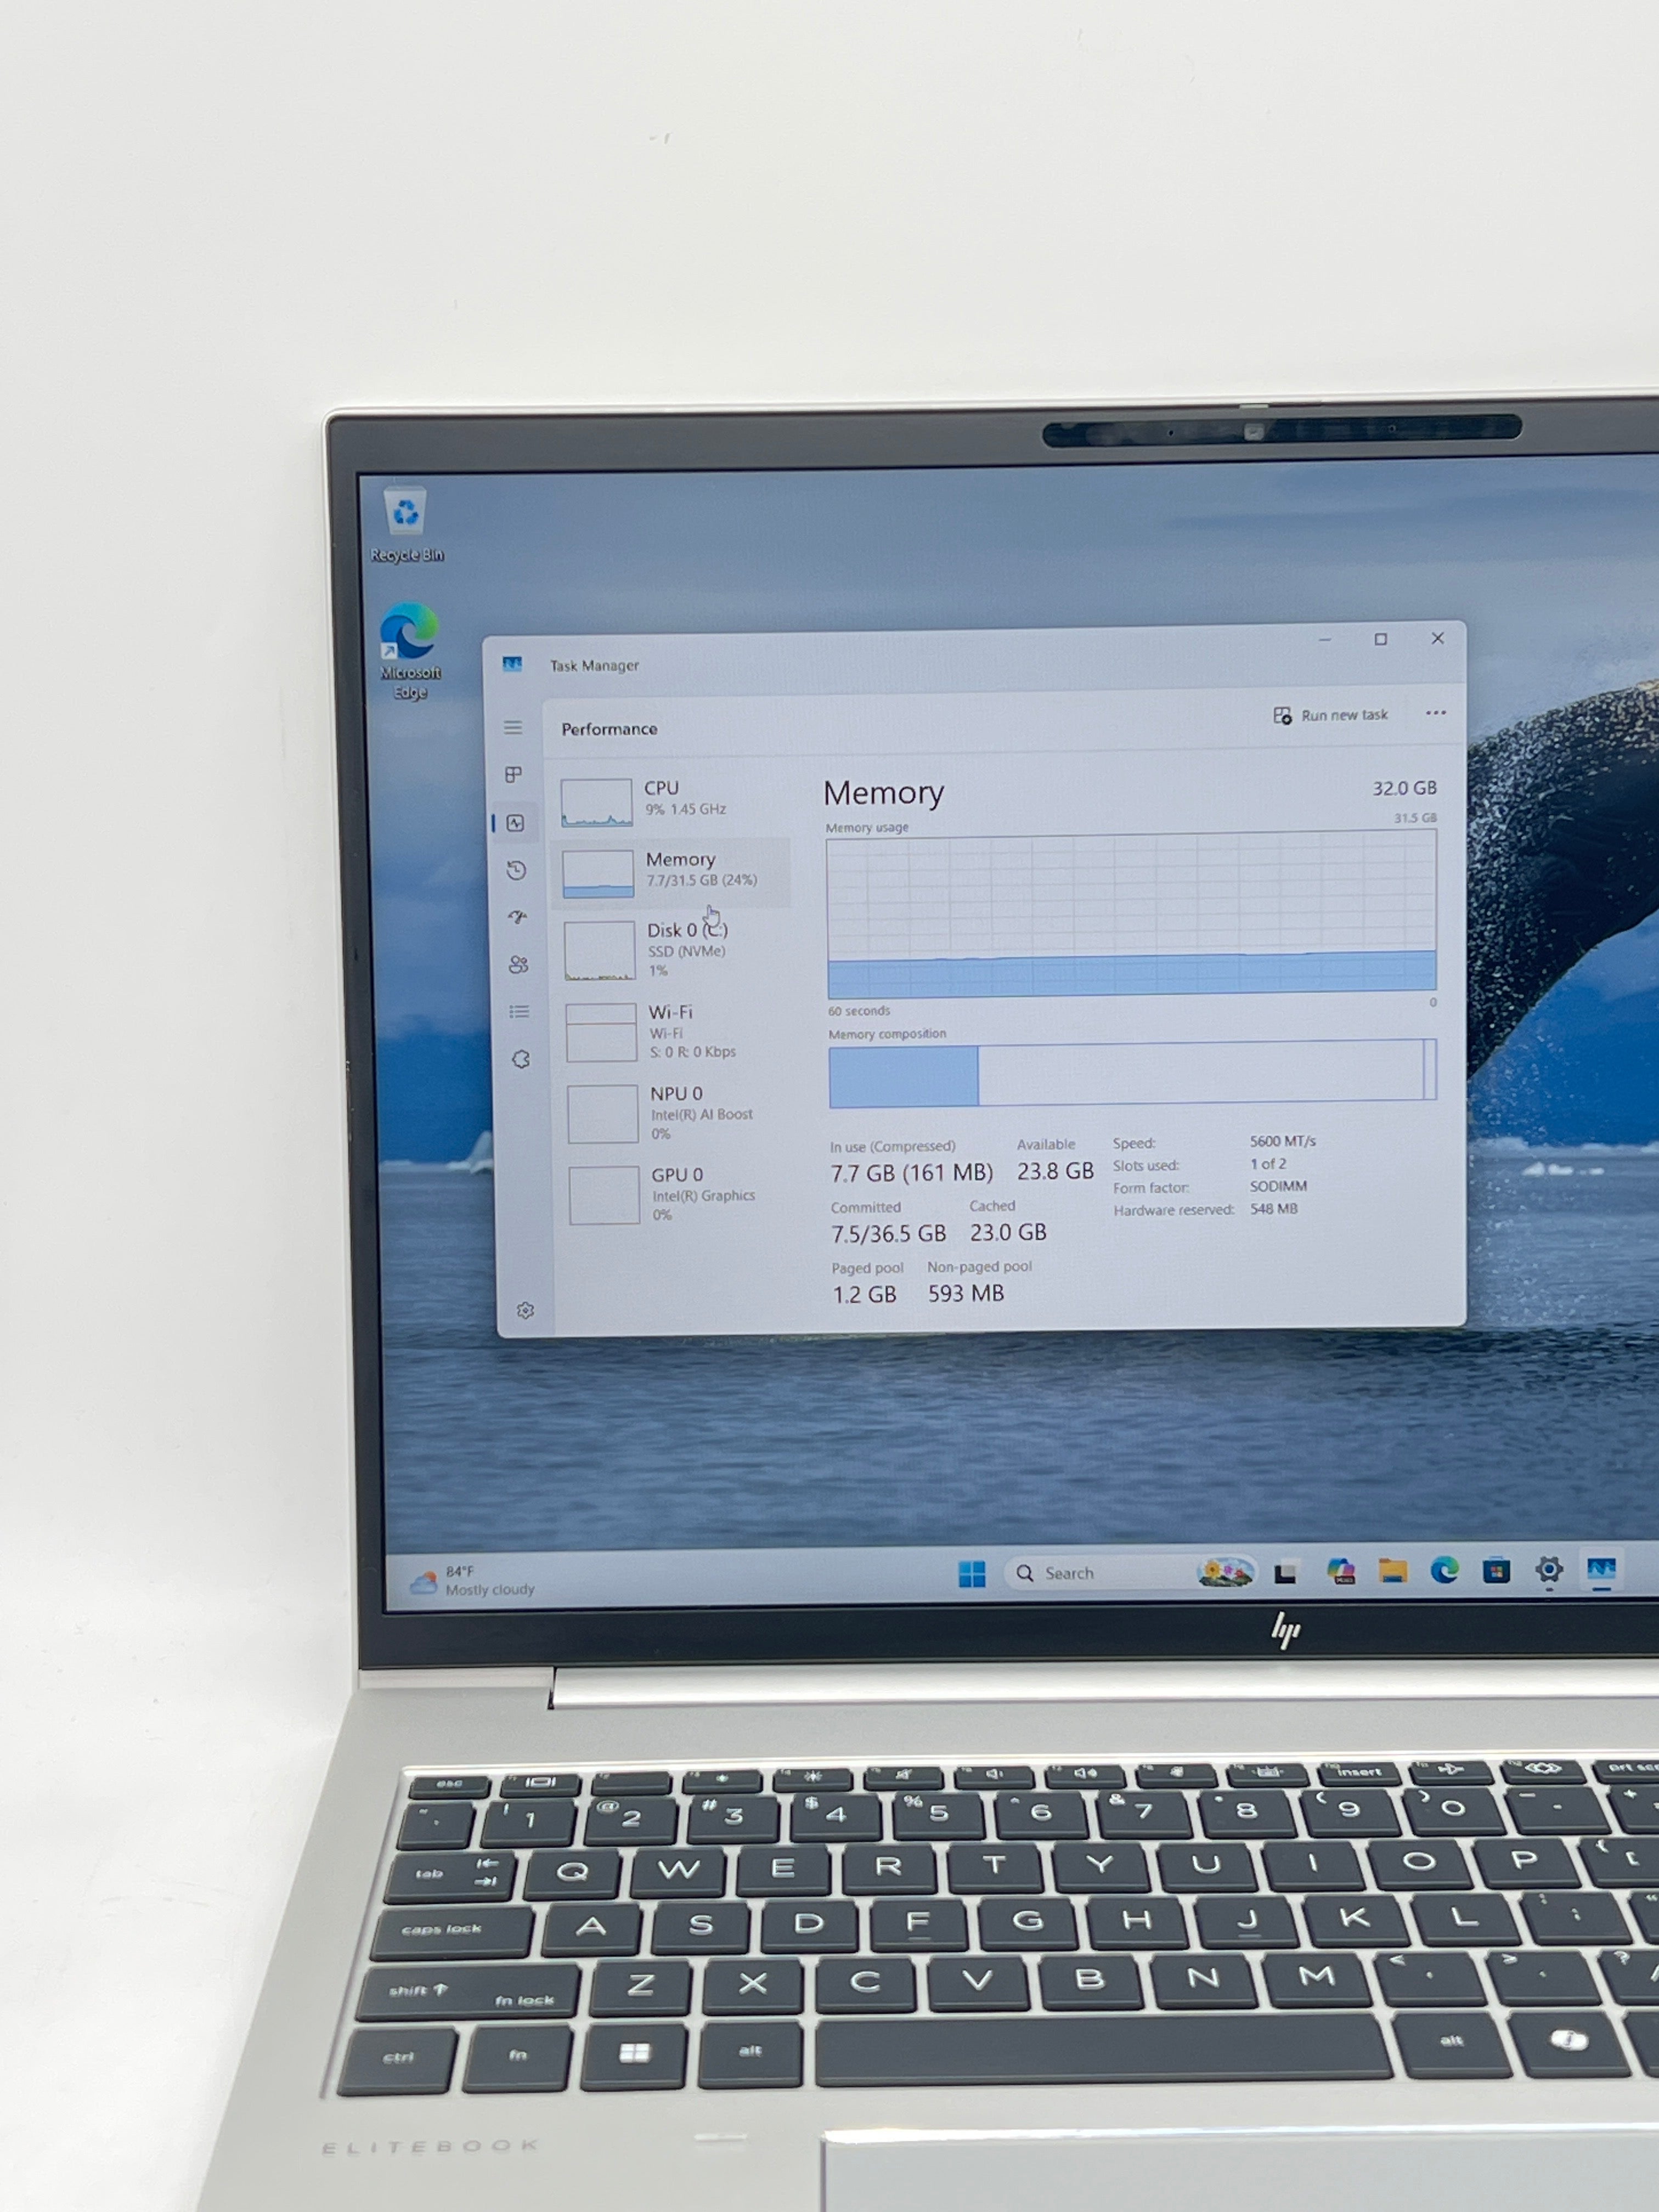Select the Recycle Bin desktop icon

(x=406, y=526)
